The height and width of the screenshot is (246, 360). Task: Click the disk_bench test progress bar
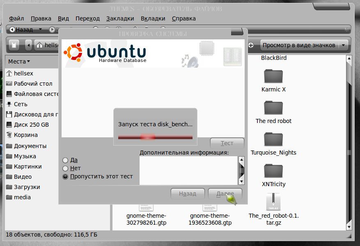(155, 137)
